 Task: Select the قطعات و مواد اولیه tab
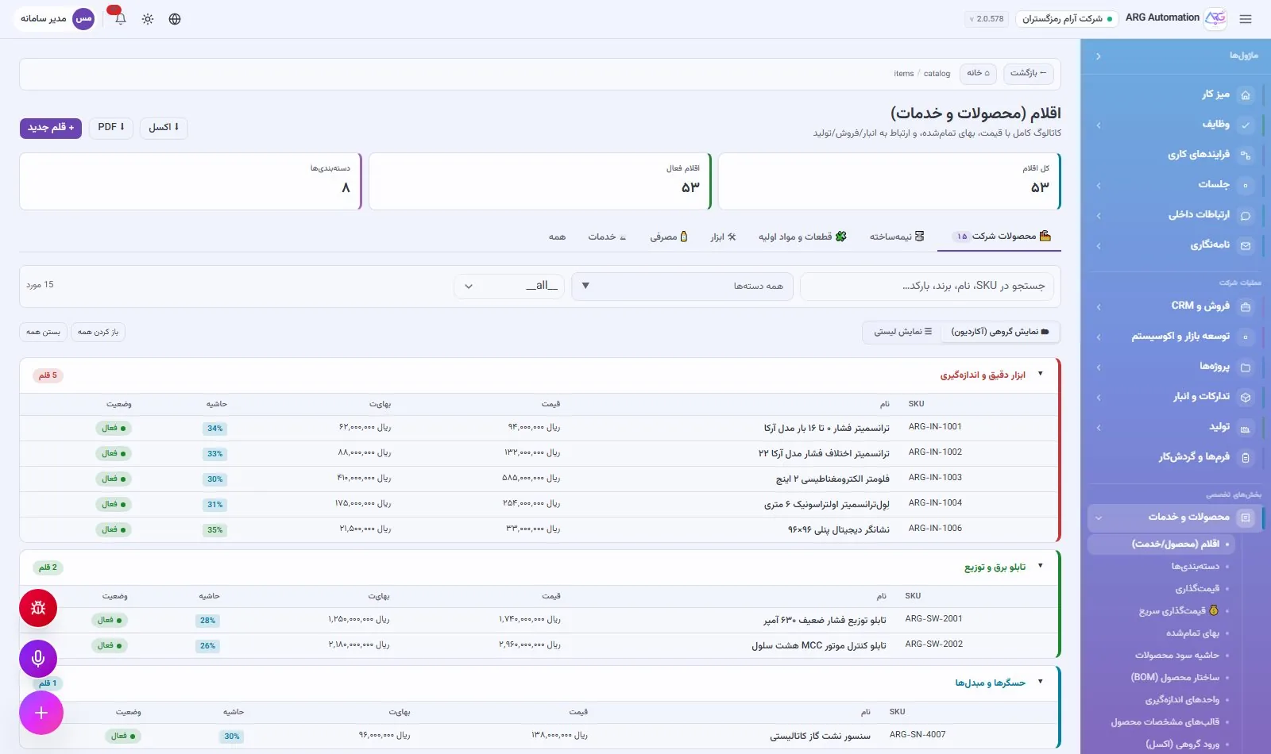[x=802, y=237]
